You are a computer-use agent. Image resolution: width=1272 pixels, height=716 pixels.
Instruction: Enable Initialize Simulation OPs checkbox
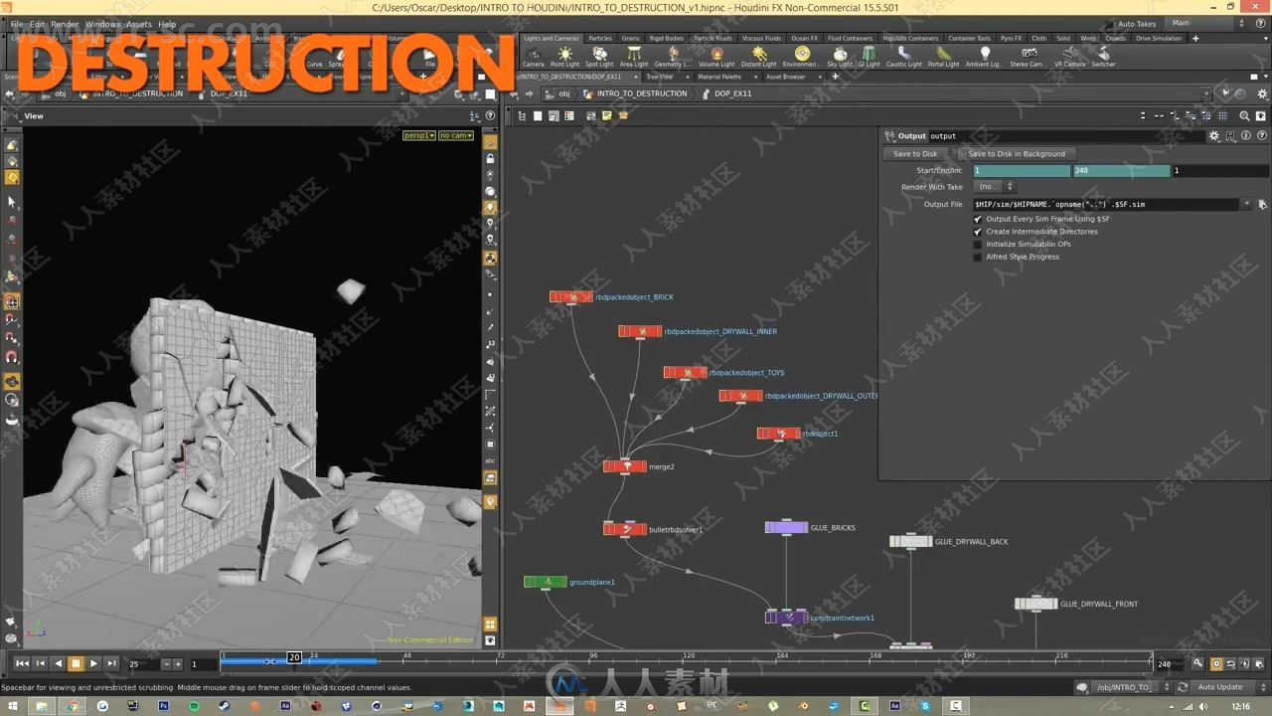pyautogui.click(x=978, y=244)
